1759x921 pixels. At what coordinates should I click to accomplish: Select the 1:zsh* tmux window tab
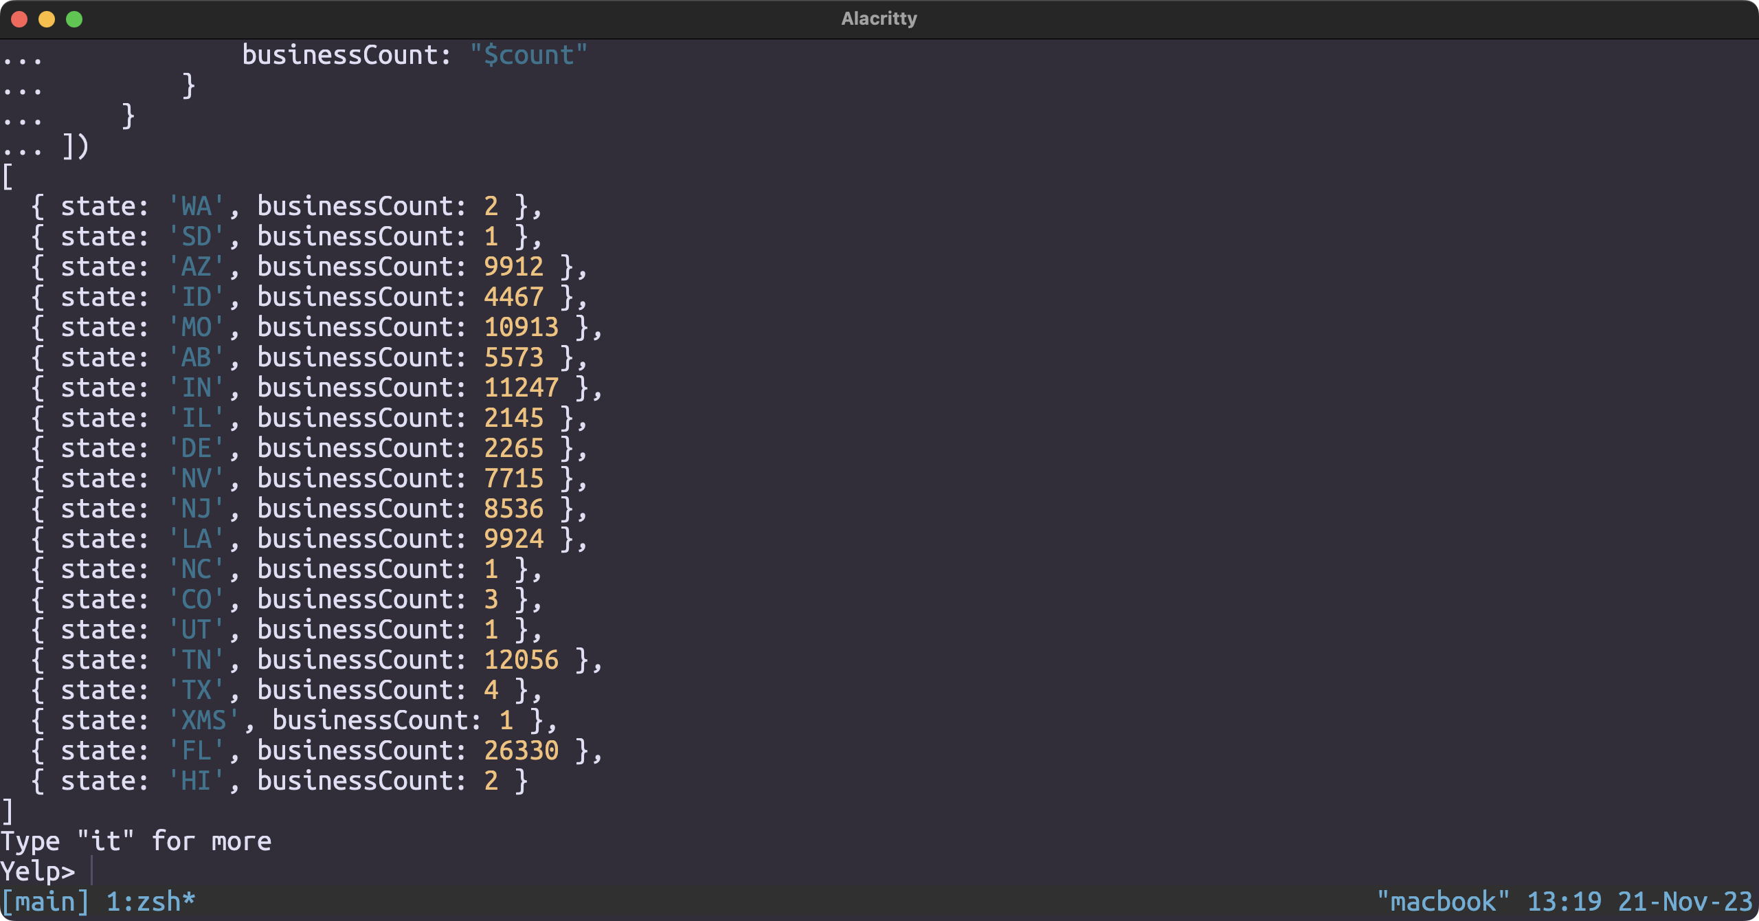coord(150,901)
